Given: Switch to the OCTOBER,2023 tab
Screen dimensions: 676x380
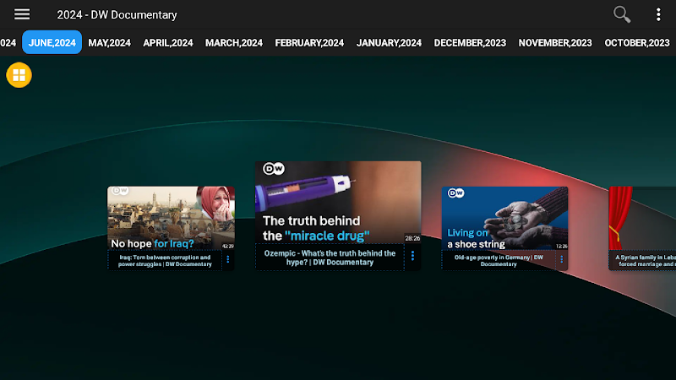Looking at the screenshot, I should [x=637, y=43].
